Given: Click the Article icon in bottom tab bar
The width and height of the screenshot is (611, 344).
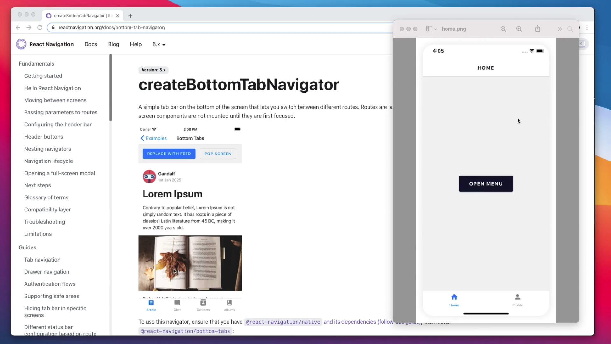Looking at the screenshot, I should point(151,303).
